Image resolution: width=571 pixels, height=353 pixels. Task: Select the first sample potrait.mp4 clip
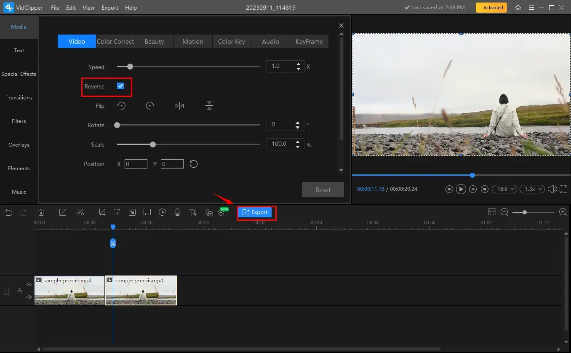(x=69, y=290)
